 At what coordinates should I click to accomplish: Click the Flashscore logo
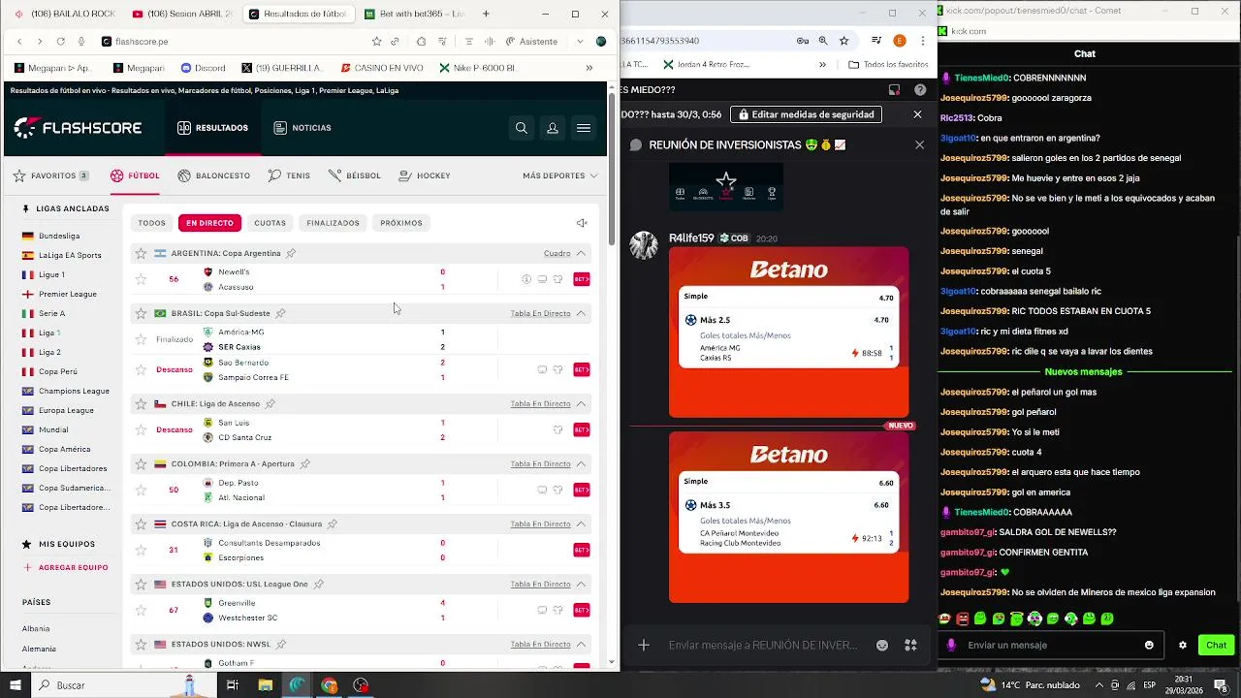click(78, 128)
